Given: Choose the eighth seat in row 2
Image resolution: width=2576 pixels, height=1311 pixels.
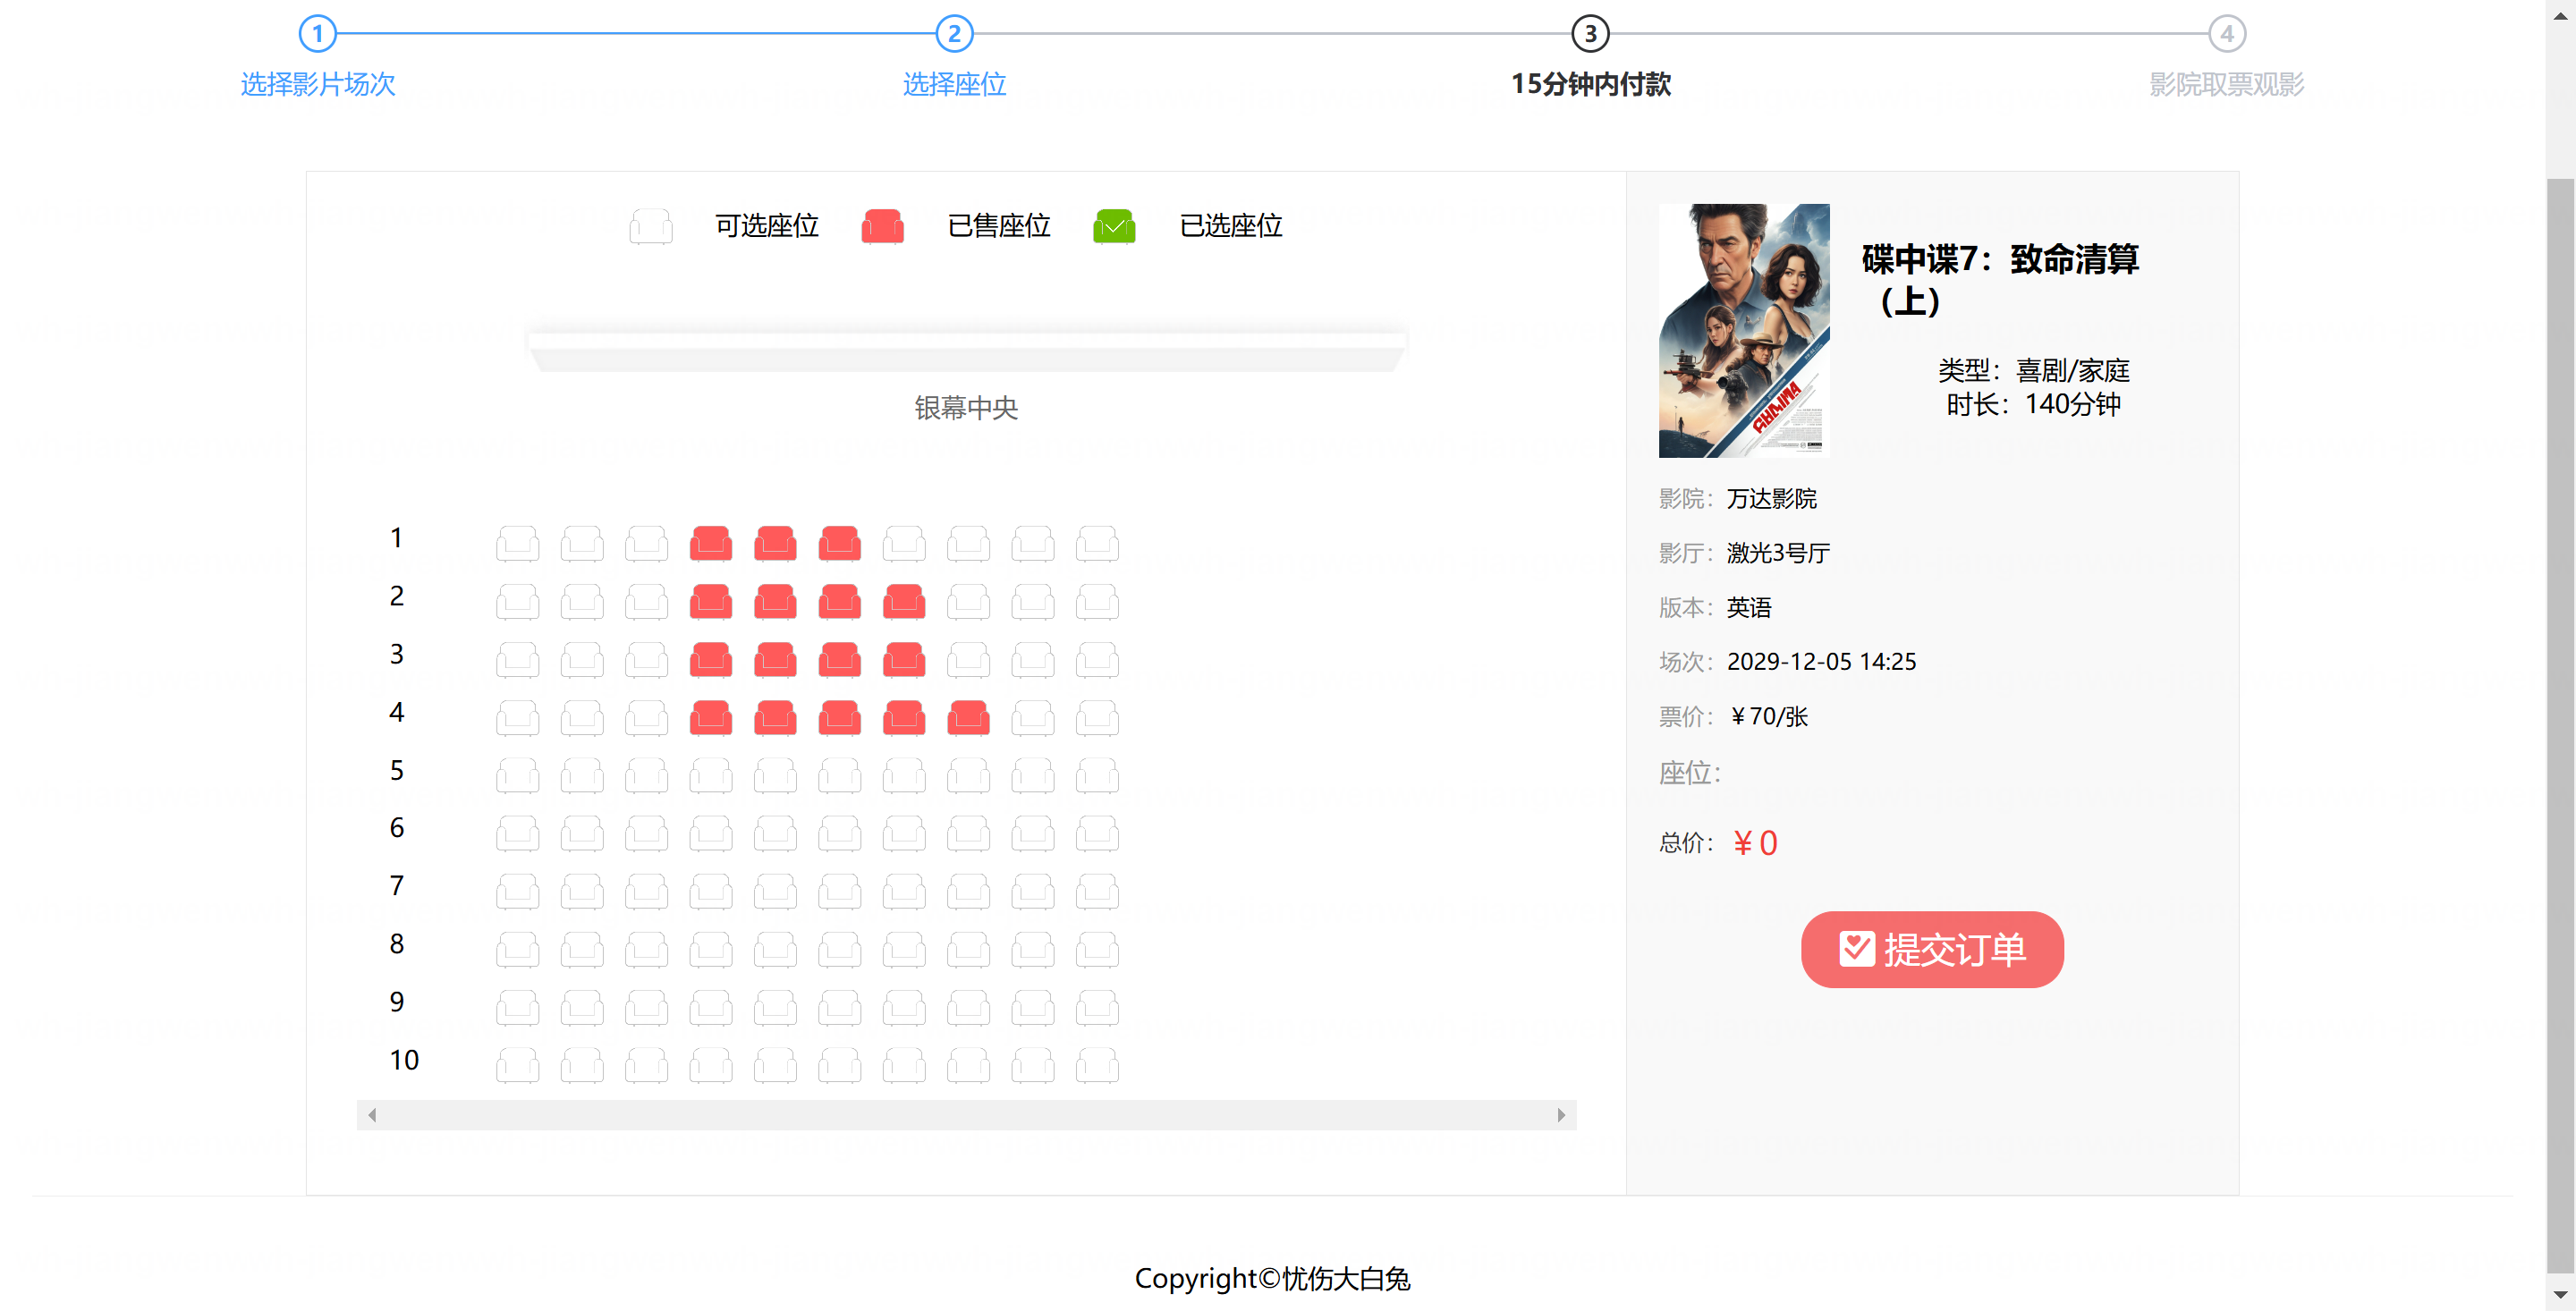Looking at the screenshot, I should click(x=968, y=601).
